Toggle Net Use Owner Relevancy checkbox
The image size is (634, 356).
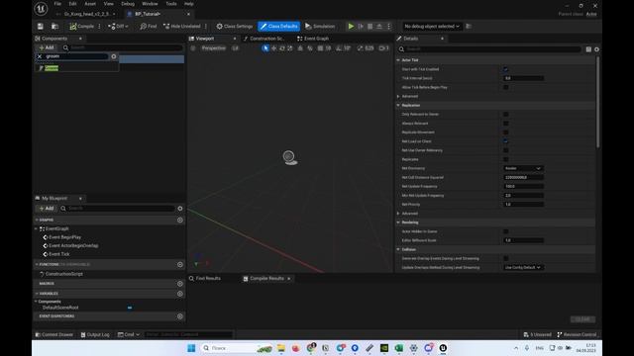pos(506,150)
